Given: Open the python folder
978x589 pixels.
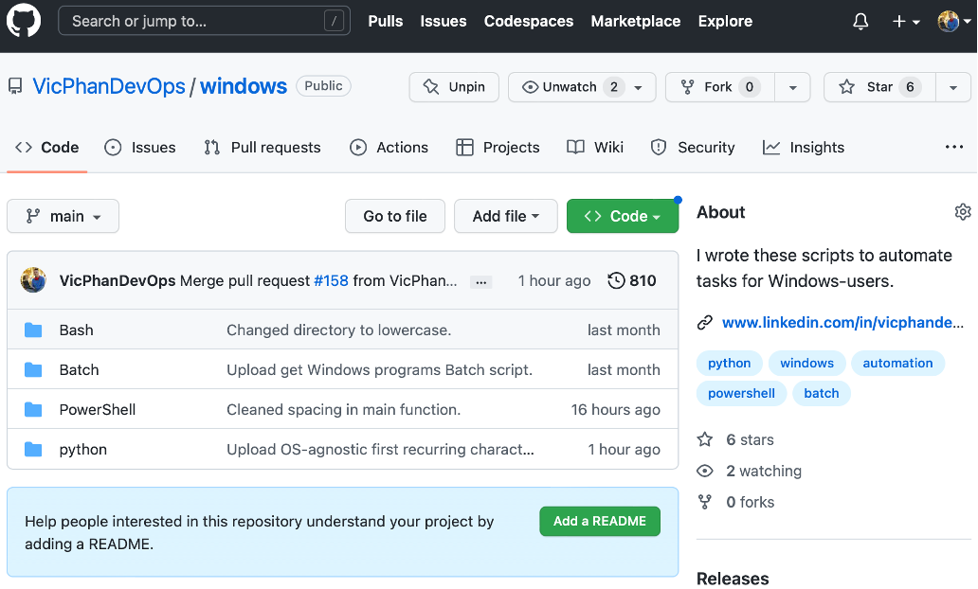Looking at the screenshot, I should (83, 450).
